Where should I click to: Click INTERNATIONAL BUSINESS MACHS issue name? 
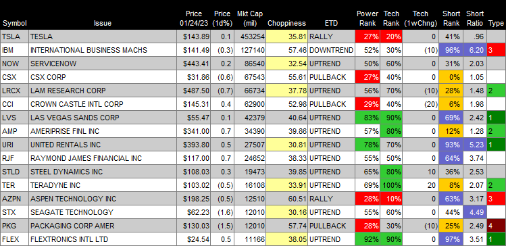click(88, 50)
